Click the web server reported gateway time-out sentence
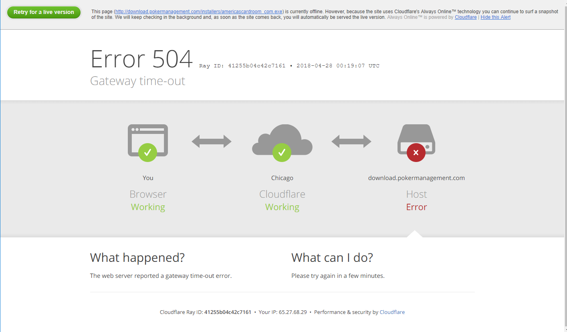Image resolution: width=567 pixels, height=332 pixels. point(161,276)
